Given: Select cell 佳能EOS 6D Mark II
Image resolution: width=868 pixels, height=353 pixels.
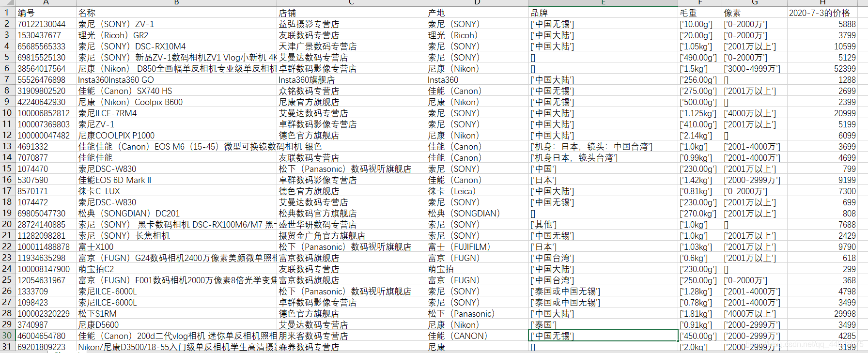Looking at the screenshot, I should 176,180.
